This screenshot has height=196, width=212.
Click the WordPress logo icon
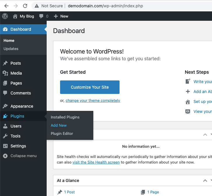[5, 16]
